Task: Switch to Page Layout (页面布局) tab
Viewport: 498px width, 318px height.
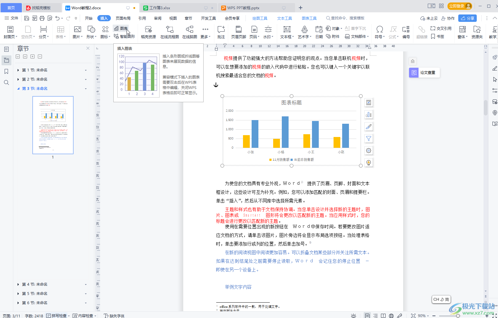Action: click(123, 18)
